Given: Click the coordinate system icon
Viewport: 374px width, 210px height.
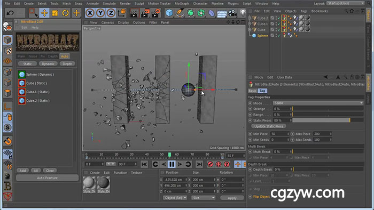Looking at the screenshot, I should pos(122,13).
